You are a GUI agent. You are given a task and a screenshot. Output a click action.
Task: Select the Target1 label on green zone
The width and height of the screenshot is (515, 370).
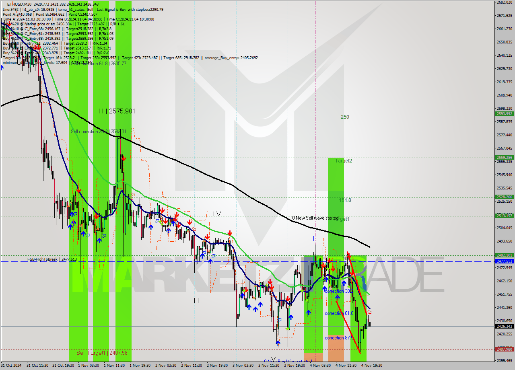341,219
